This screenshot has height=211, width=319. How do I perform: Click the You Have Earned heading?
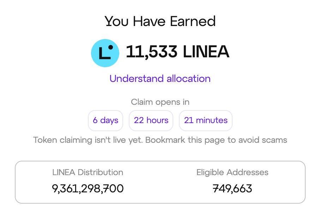pos(160,21)
